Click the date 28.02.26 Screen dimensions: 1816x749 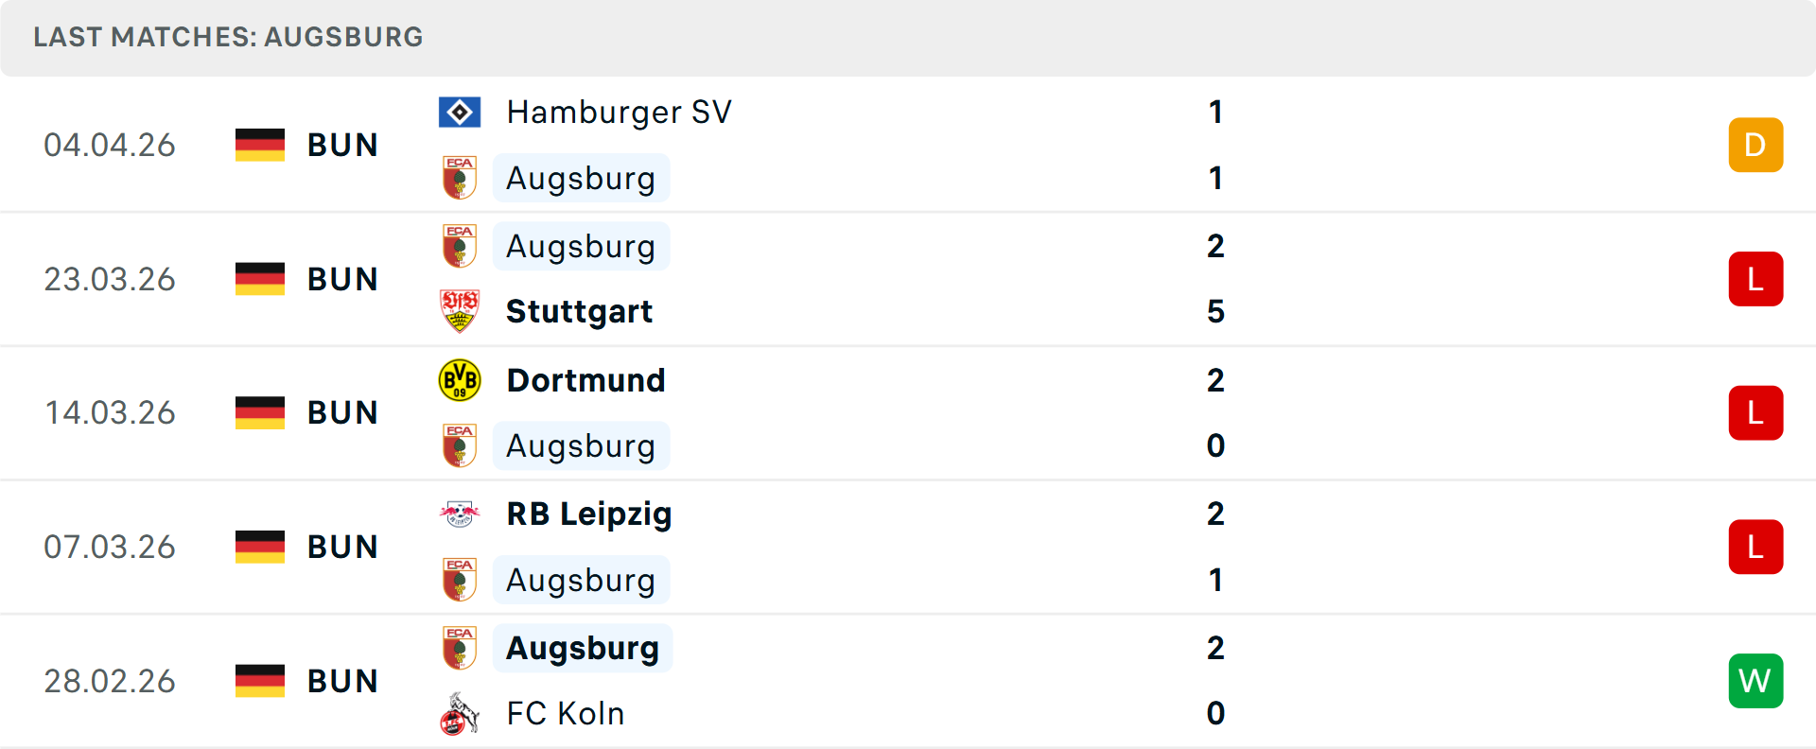(110, 680)
